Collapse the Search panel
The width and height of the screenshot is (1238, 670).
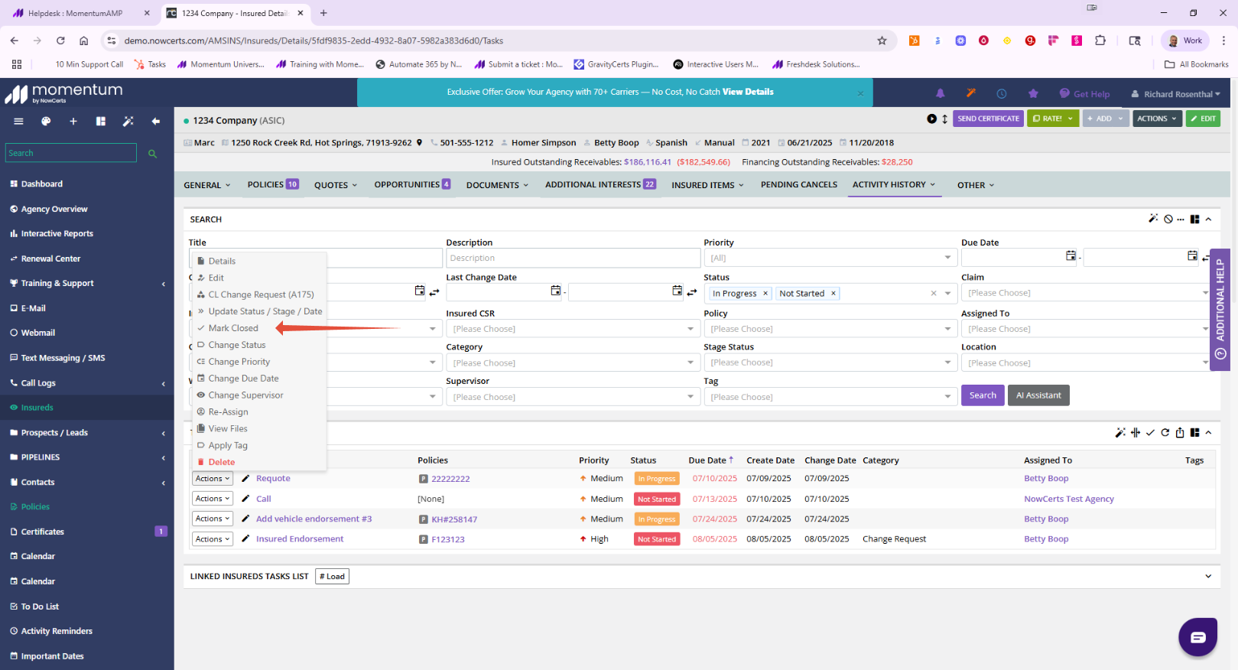coord(1209,219)
